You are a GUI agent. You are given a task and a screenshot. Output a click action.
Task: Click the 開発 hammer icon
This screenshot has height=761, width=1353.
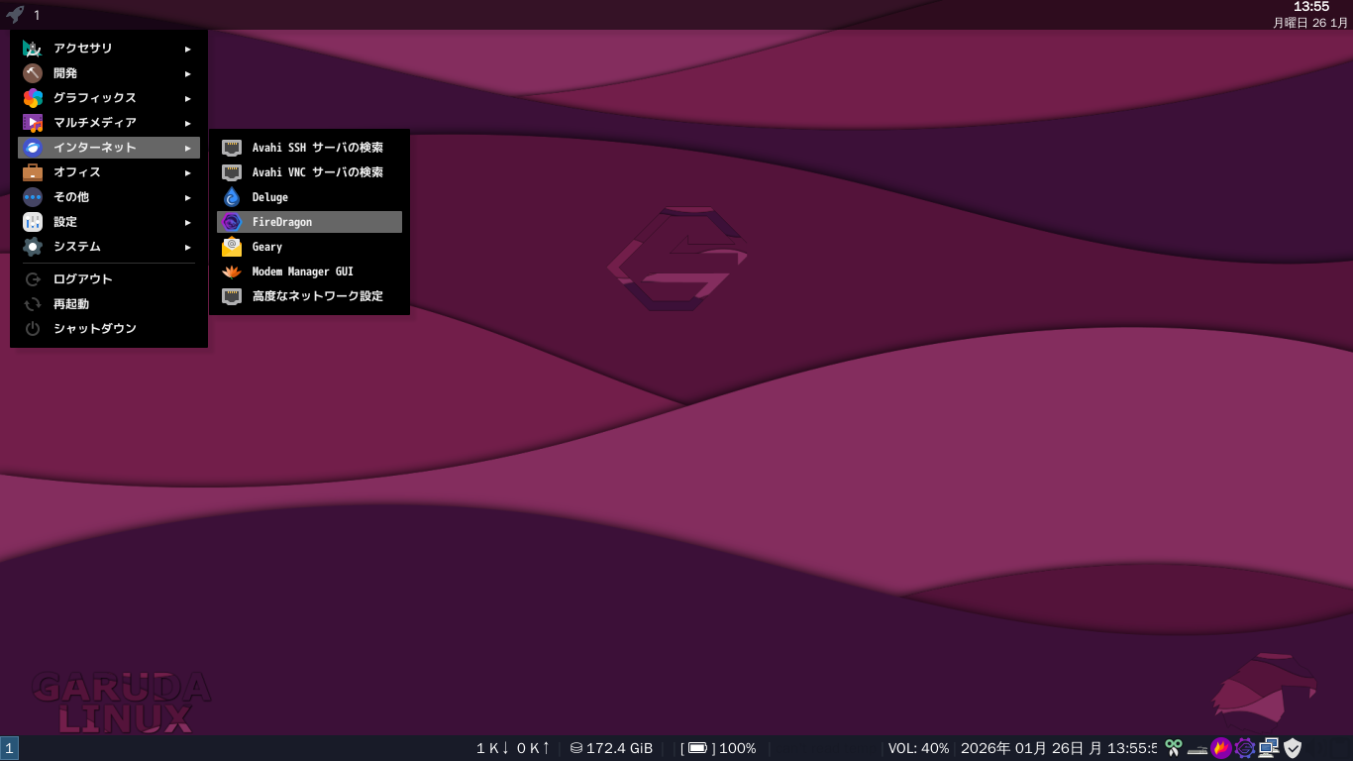pyautogui.click(x=33, y=73)
